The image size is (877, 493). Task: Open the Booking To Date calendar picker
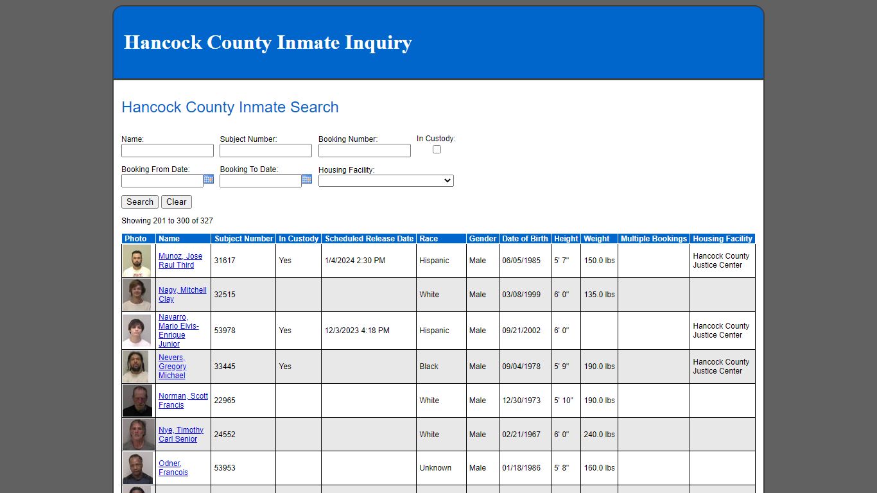tap(307, 179)
